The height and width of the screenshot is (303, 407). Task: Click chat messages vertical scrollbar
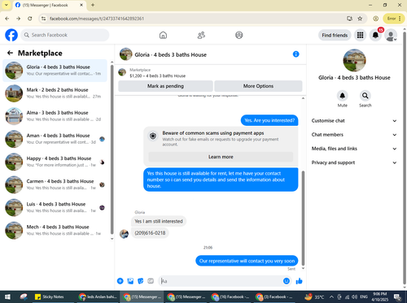click(303, 218)
